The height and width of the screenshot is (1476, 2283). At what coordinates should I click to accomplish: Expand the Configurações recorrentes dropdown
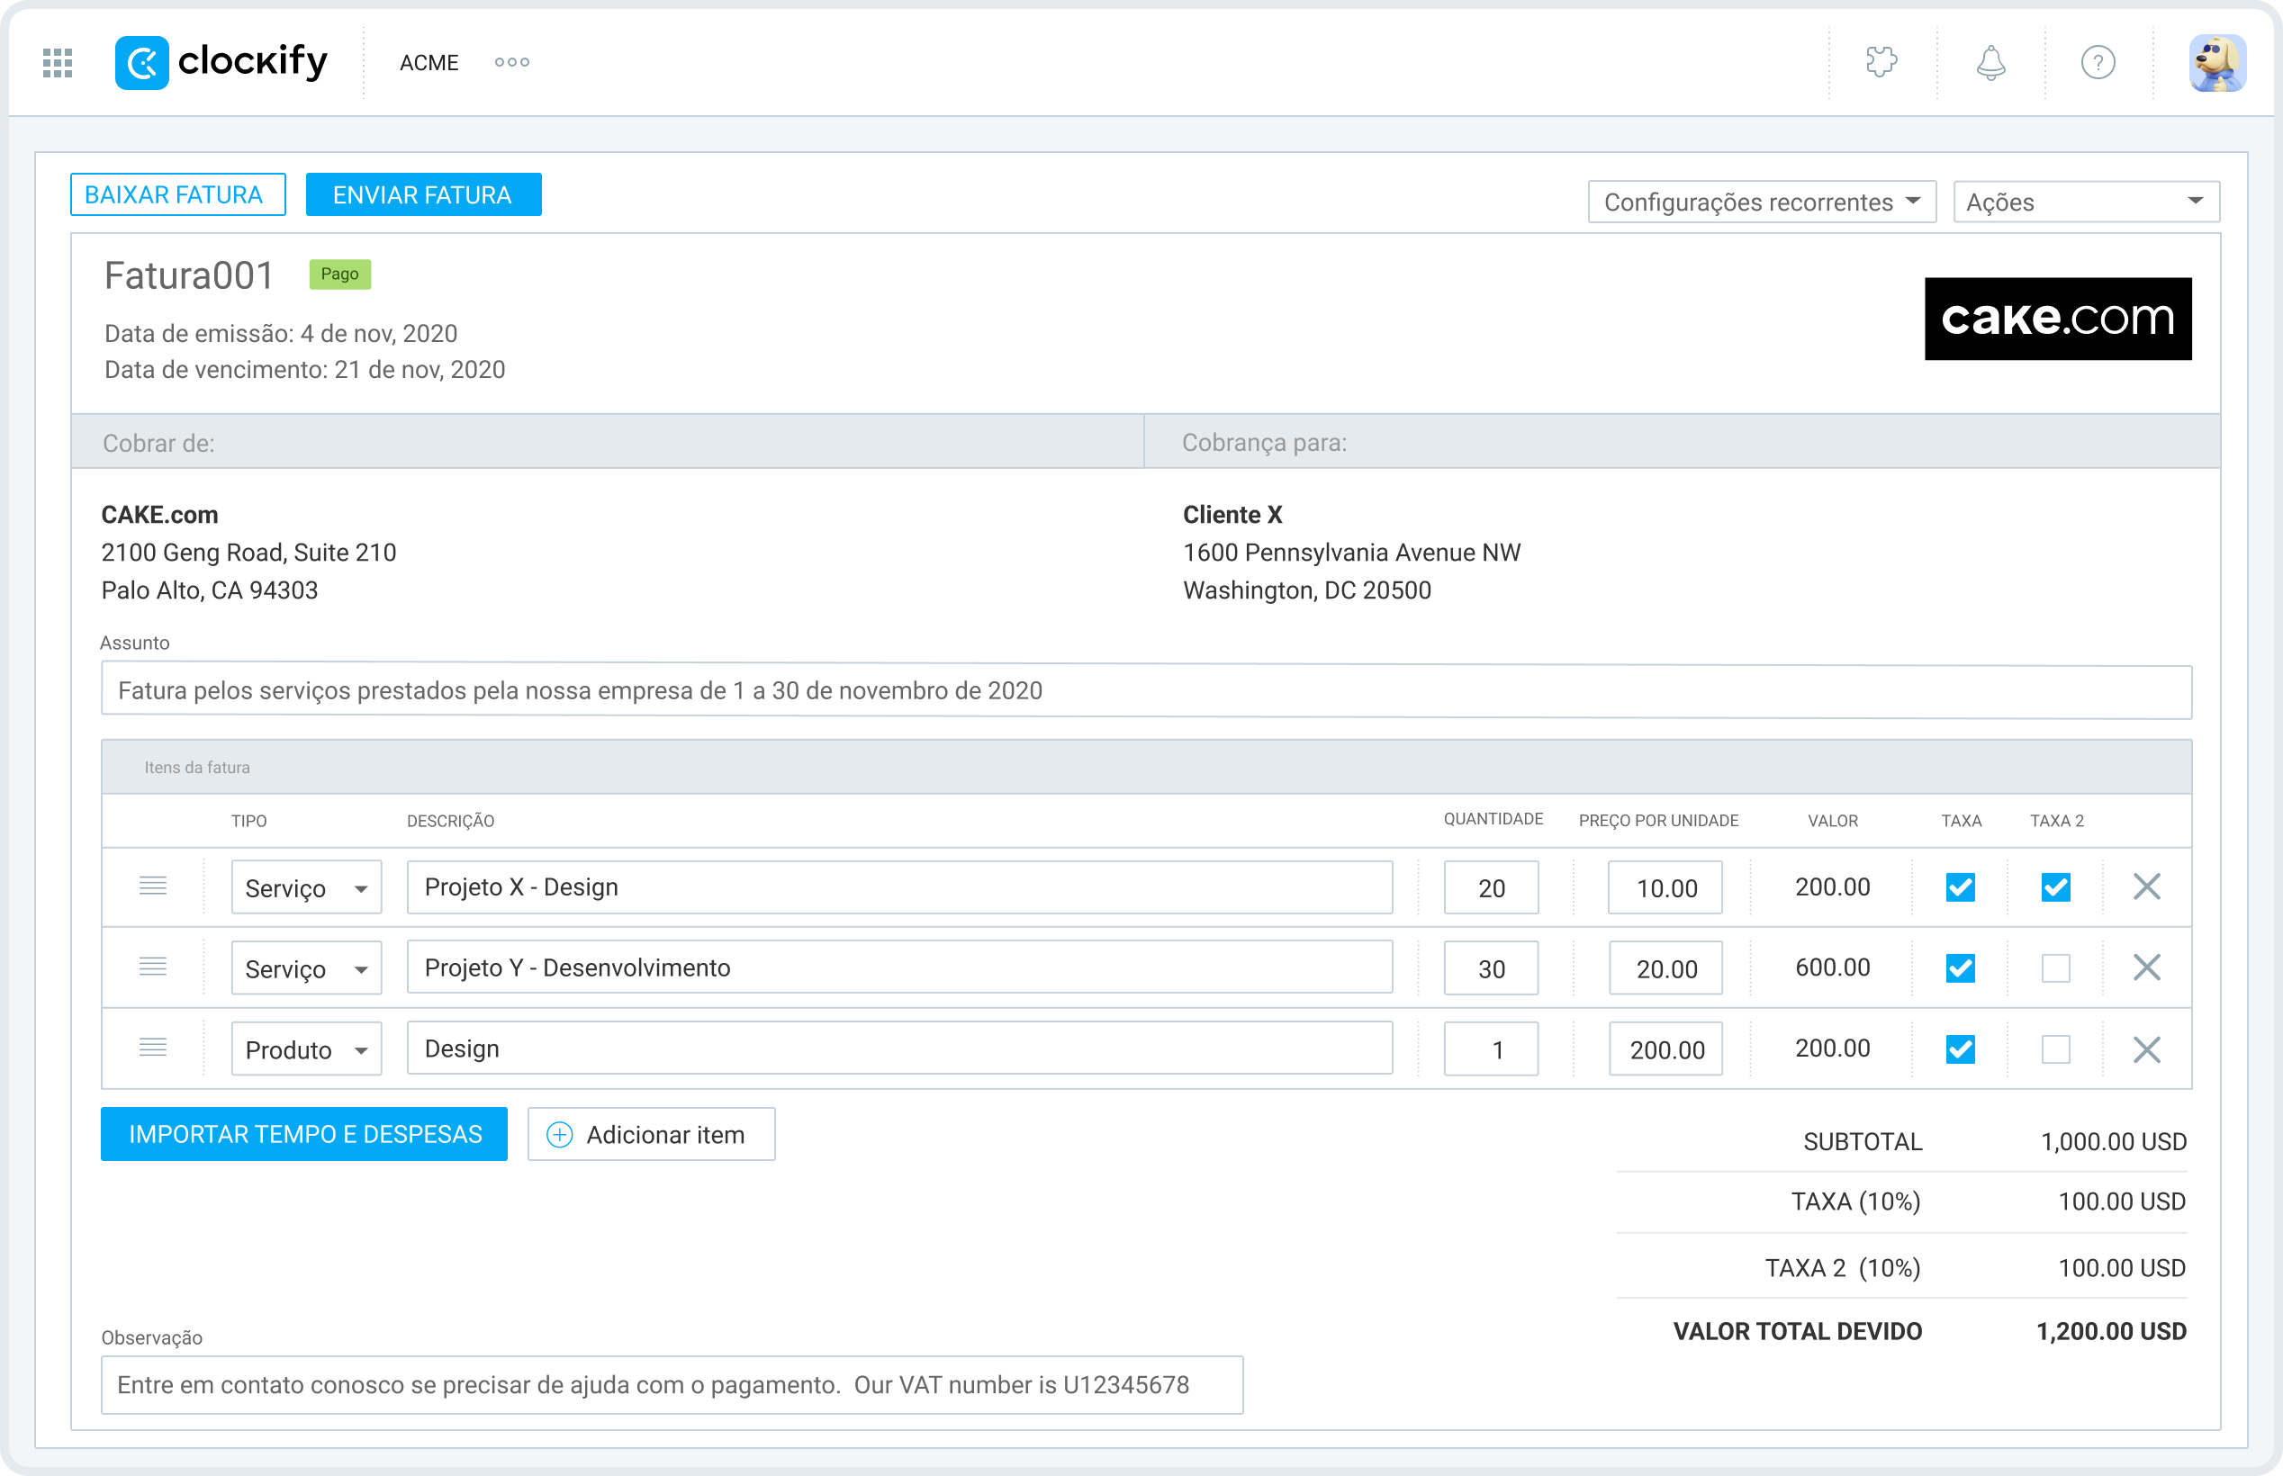[x=1762, y=202]
